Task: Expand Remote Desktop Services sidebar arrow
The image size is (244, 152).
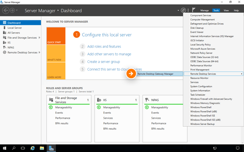Action: click(39, 53)
